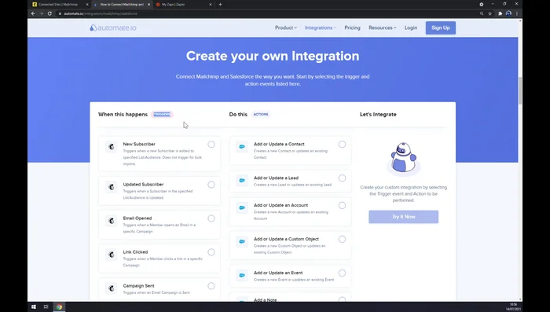Select Add or Update a Contact radio

point(342,145)
